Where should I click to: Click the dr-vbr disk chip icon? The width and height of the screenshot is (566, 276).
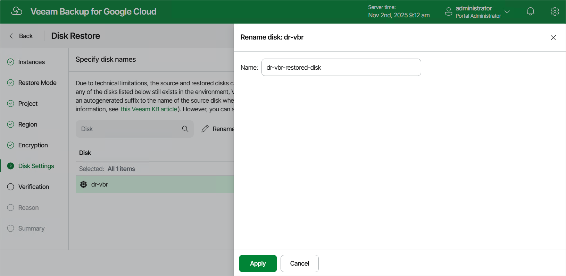83,184
